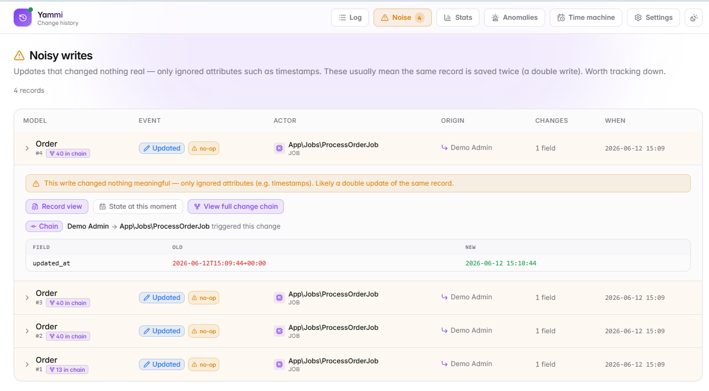Click the 4 records count text
This screenshot has height=391, width=709.
click(x=29, y=91)
